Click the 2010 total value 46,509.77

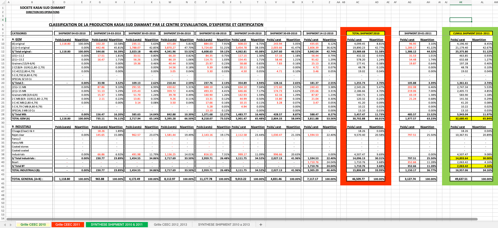point(358,179)
